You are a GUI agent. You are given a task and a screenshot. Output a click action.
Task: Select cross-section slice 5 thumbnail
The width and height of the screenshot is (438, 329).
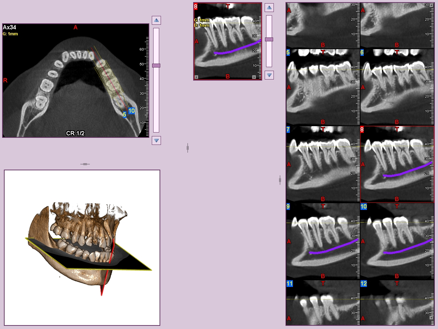coord(323,87)
